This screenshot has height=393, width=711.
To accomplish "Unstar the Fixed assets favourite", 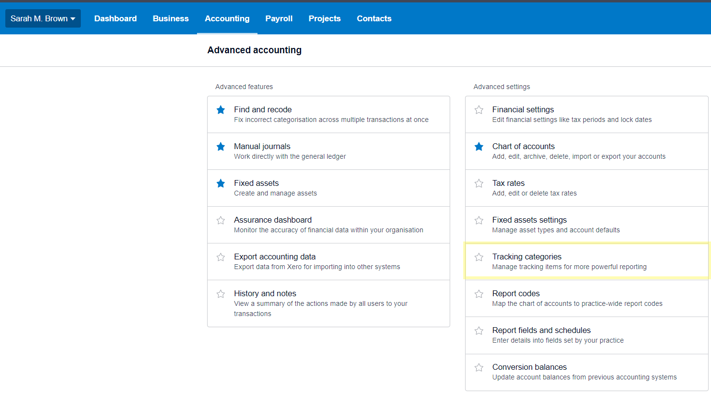I will [x=221, y=183].
